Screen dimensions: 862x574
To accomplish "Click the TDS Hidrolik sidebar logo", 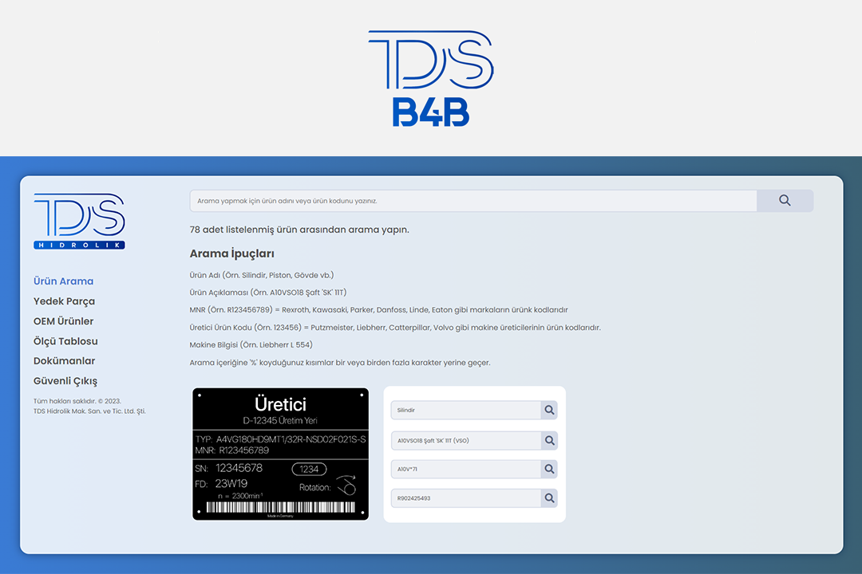I will [x=79, y=222].
